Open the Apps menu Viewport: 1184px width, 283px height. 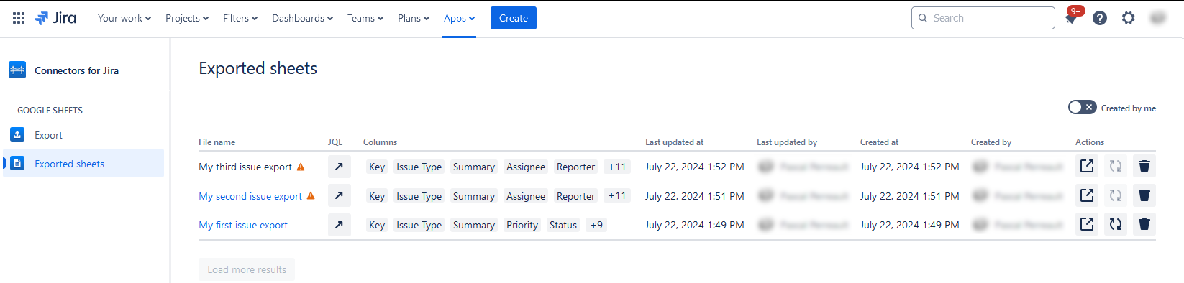click(459, 18)
